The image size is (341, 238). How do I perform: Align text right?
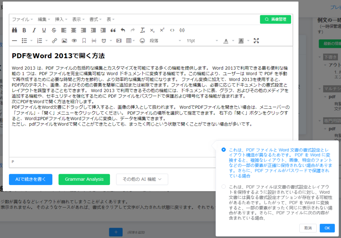pyautogui.click(x=84, y=30)
